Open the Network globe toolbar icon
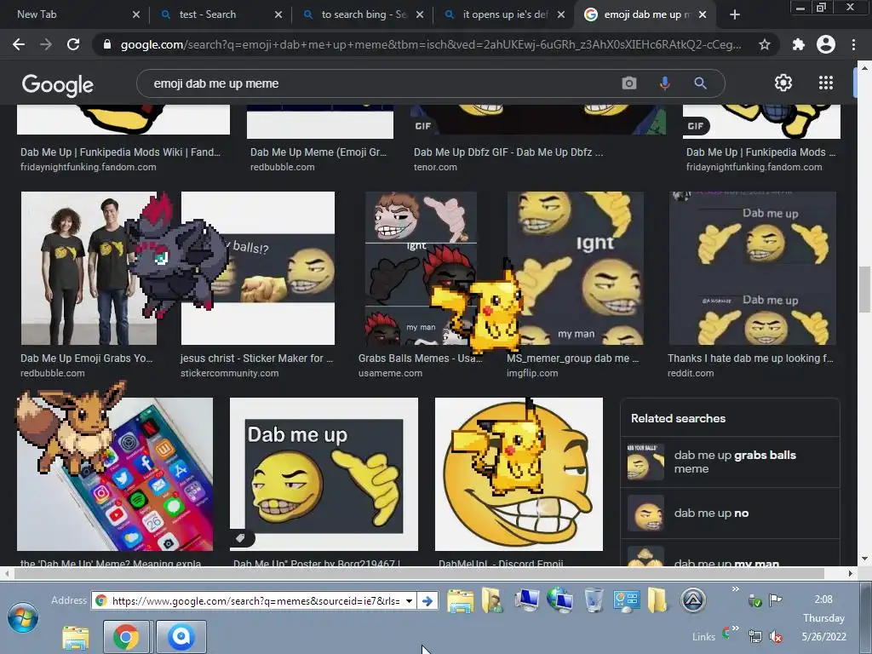 (560, 600)
